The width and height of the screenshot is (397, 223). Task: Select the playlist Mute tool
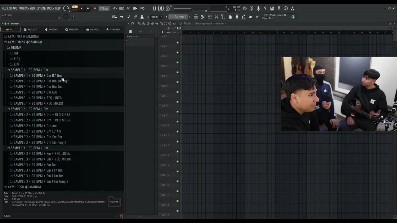click(152, 24)
